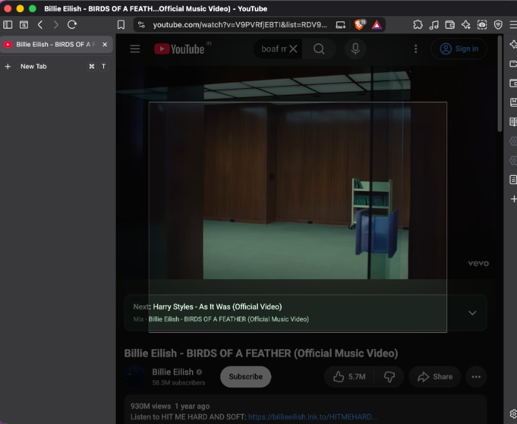Click '58.5M subscribers' text
This screenshot has height=424, width=517.
(x=178, y=383)
